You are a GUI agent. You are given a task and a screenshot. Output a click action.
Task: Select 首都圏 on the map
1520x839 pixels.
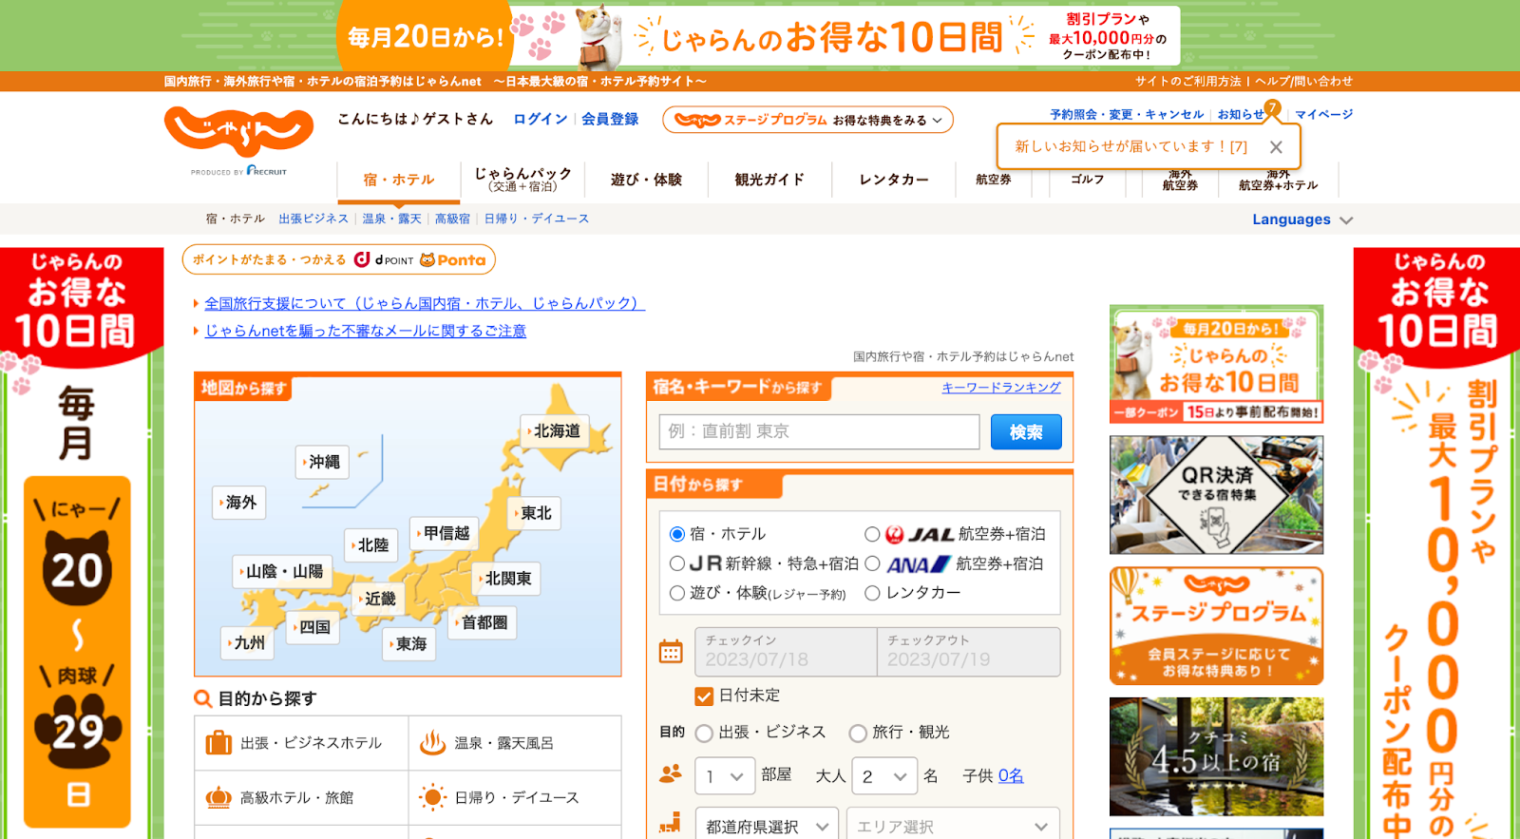(x=483, y=623)
